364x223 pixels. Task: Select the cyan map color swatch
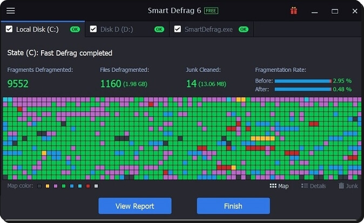(x=80, y=186)
